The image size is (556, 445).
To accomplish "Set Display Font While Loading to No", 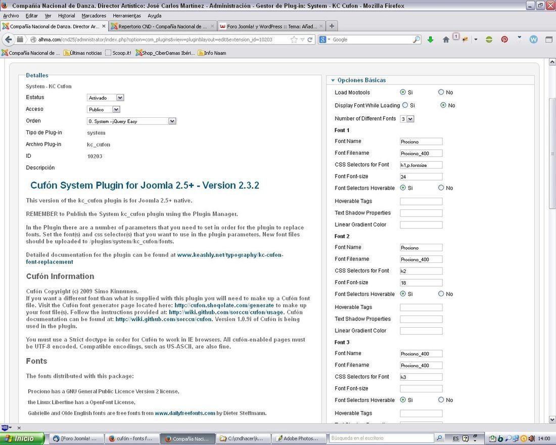I will pyautogui.click(x=443, y=105).
